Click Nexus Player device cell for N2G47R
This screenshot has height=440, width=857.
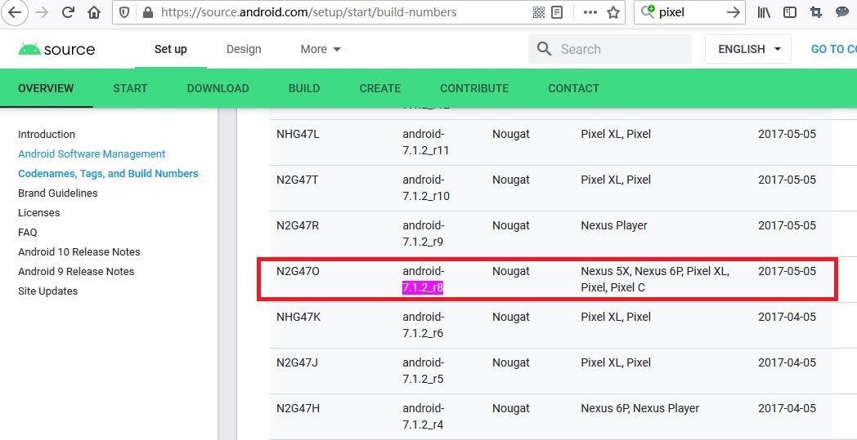pos(614,225)
